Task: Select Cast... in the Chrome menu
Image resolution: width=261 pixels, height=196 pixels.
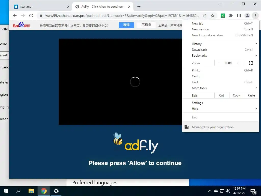Action: pos(220,76)
